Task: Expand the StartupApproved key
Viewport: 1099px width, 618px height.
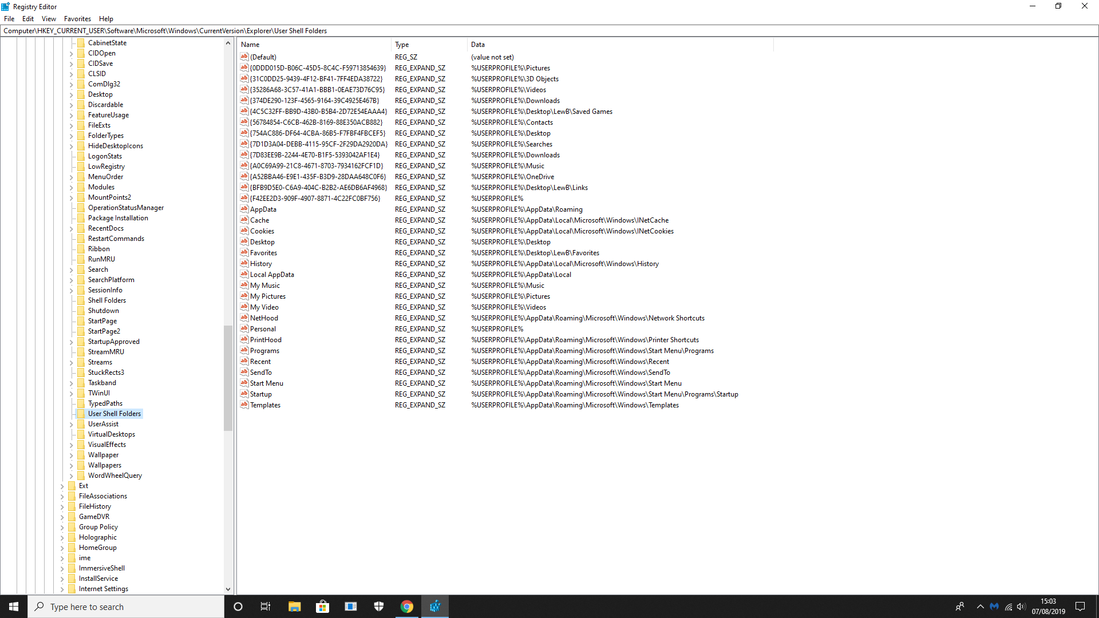Action: click(x=72, y=342)
